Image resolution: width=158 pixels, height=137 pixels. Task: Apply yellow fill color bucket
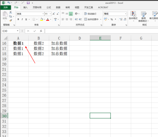(42, 19)
